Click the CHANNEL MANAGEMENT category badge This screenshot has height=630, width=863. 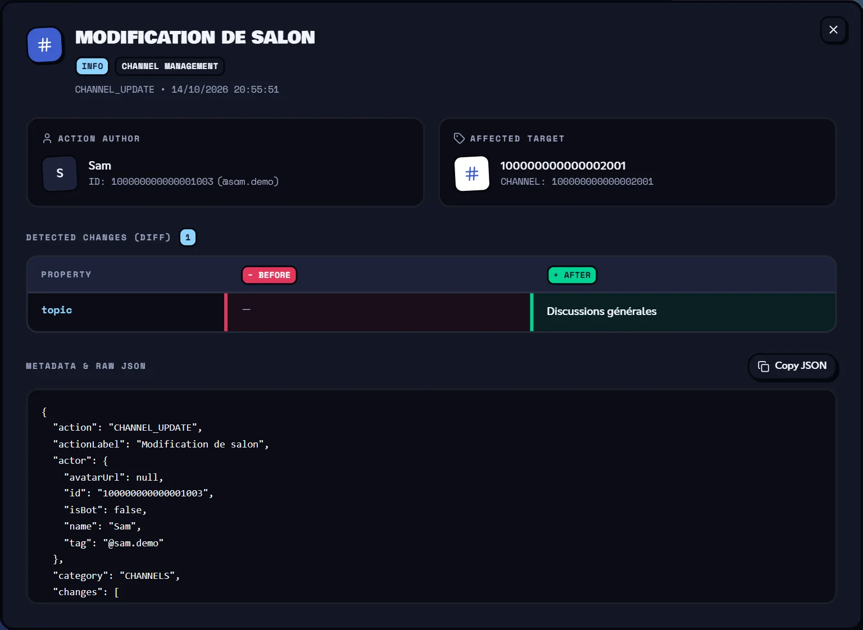[170, 66]
